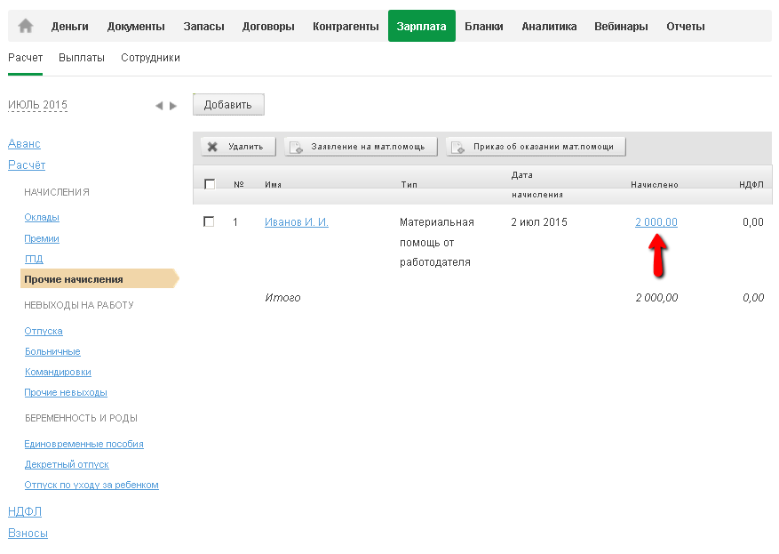The image size is (779, 554).
Task: Select the Зарплата menu tab
Action: pos(421,26)
